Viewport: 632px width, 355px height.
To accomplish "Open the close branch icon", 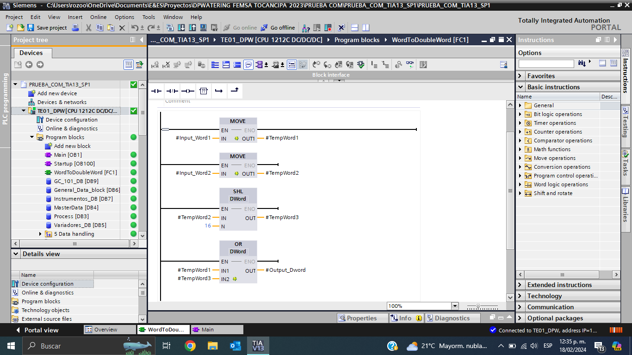I will 235,91.
